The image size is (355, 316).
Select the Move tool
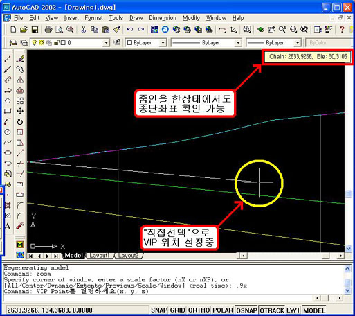pyautogui.click(x=20, y=111)
